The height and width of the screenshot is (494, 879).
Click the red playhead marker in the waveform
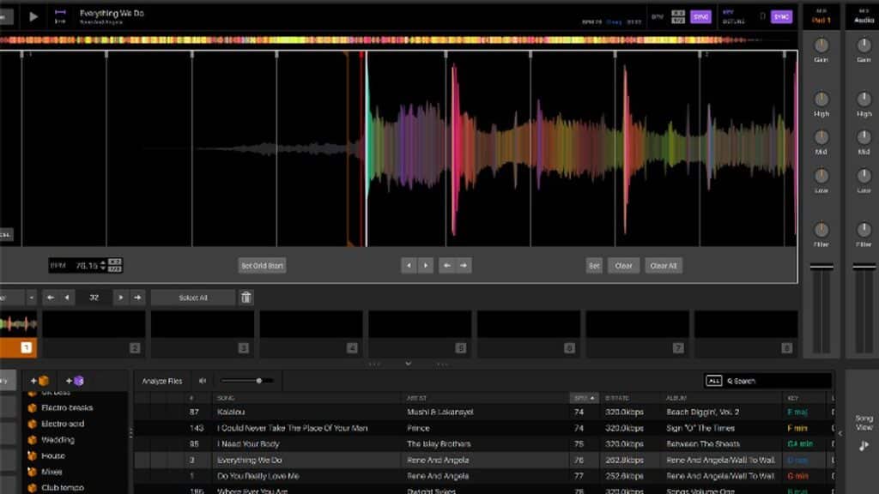[362, 148]
